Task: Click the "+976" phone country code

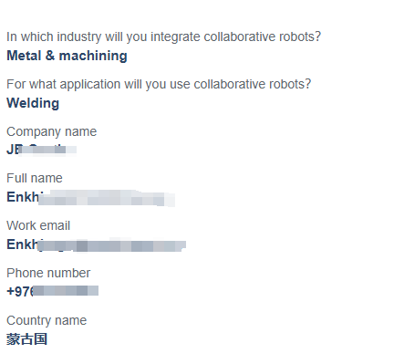Action: (x=20, y=292)
